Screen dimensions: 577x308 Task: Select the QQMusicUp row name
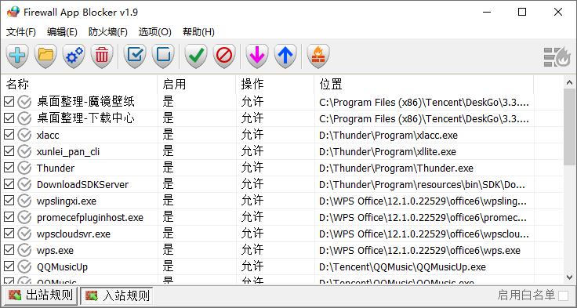[x=62, y=266]
